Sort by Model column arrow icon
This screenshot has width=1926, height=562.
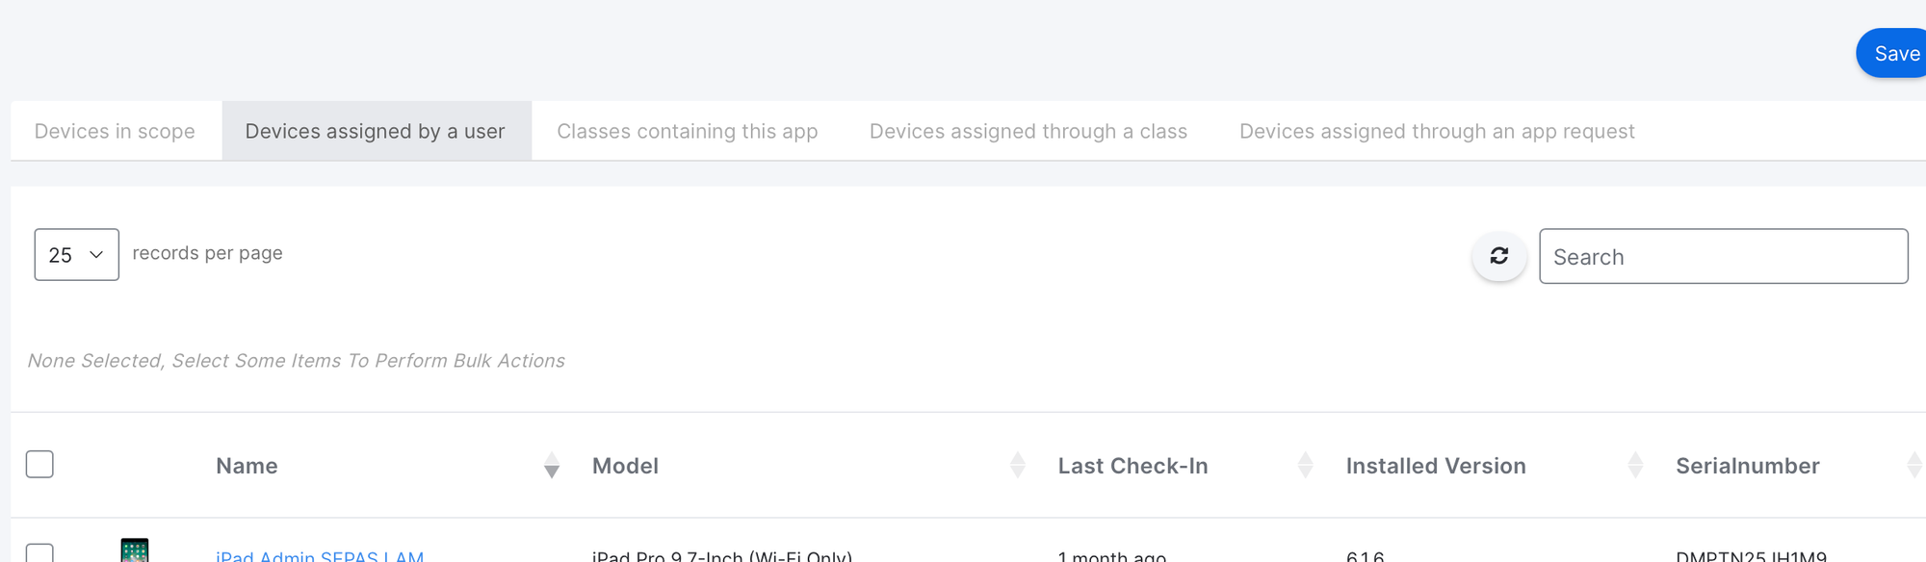tap(1017, 466)
